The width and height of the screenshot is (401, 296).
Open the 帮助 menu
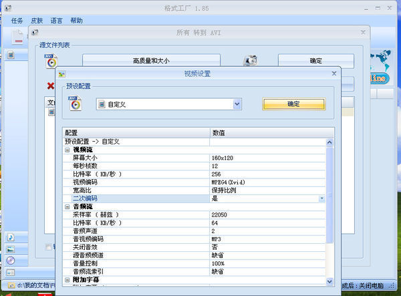click(x=76, y=21)
